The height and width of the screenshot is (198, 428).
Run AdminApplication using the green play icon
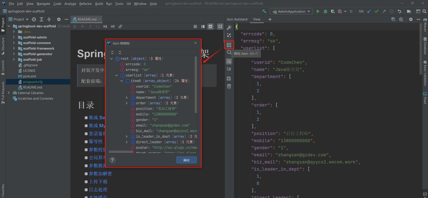click(x=318, y=11)
